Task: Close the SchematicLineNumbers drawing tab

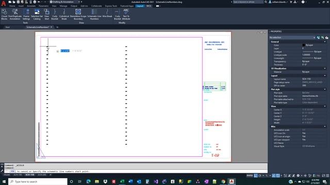Action: (52, 27)
